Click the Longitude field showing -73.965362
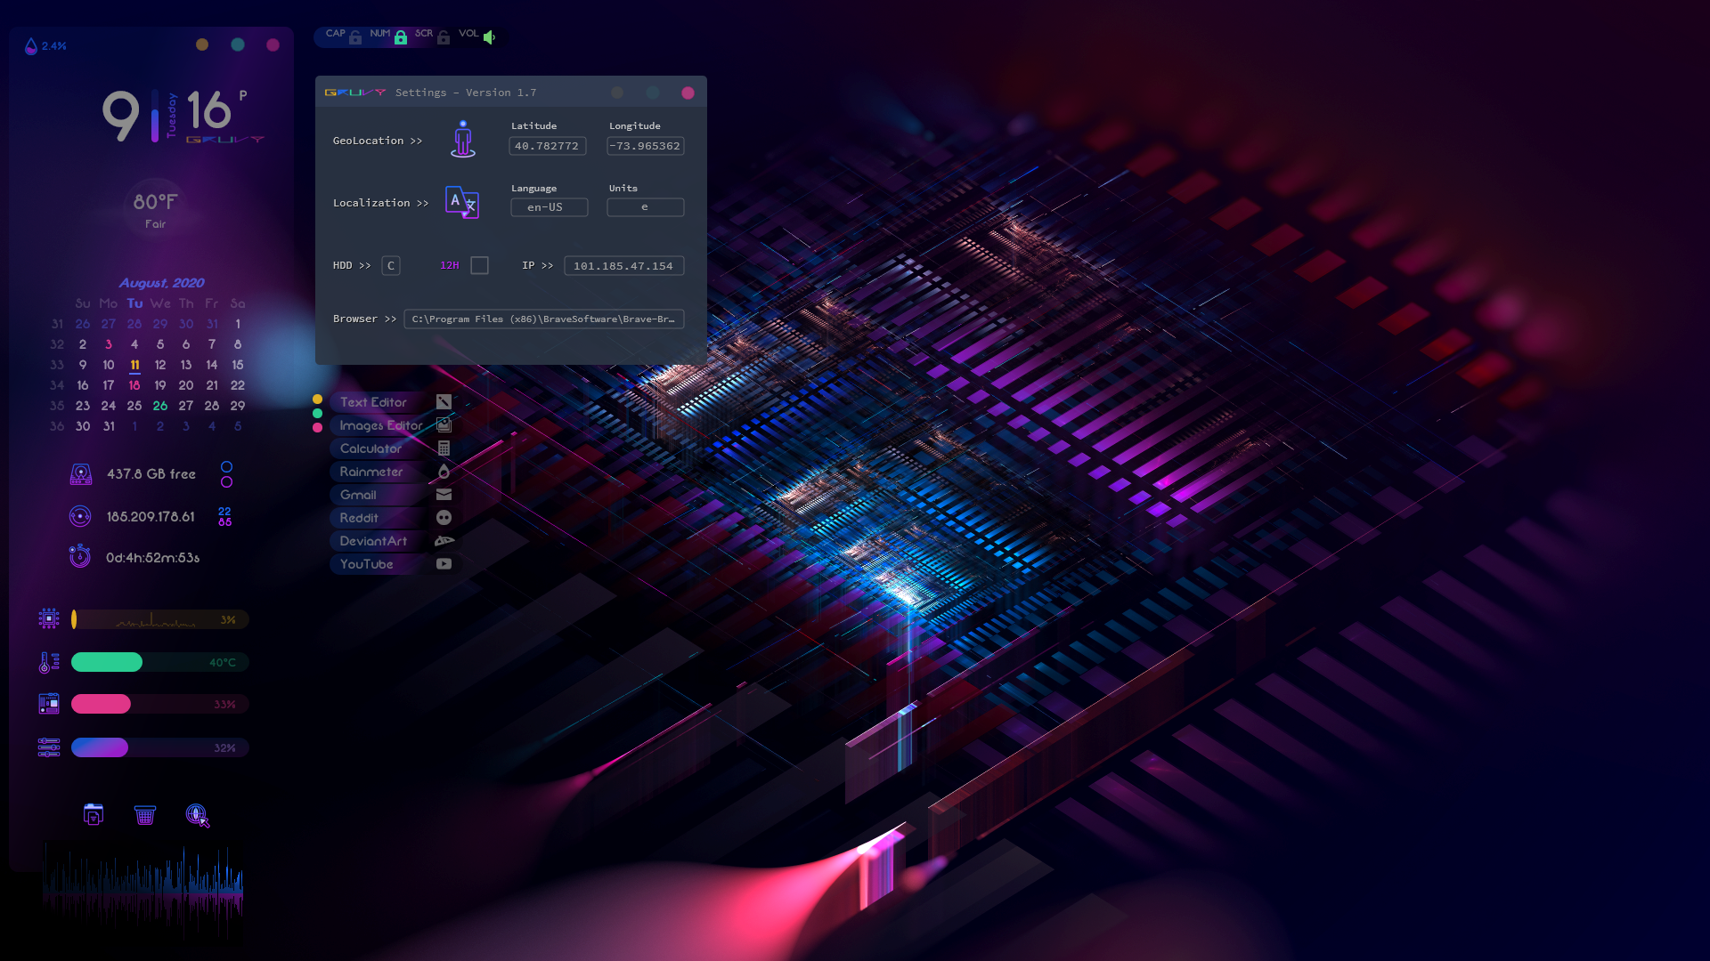The width and height of the screenshot is (1710, 961). tap(646, 146)
